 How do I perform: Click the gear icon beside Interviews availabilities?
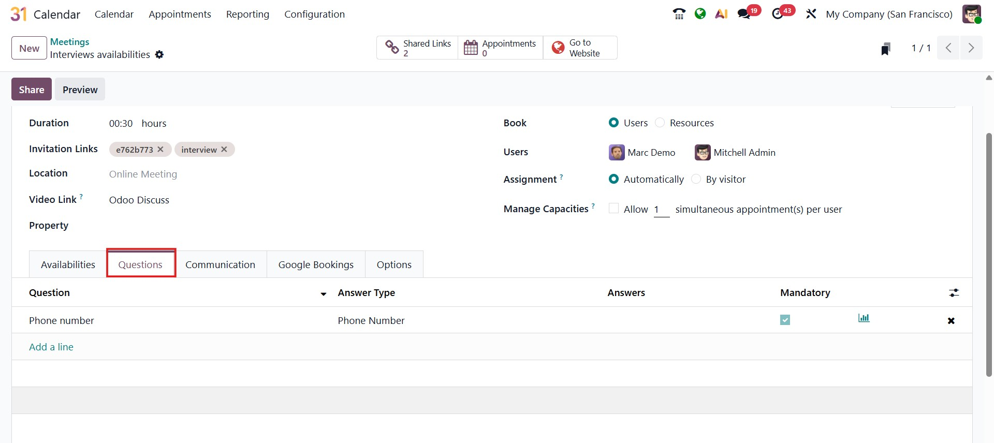159,54
